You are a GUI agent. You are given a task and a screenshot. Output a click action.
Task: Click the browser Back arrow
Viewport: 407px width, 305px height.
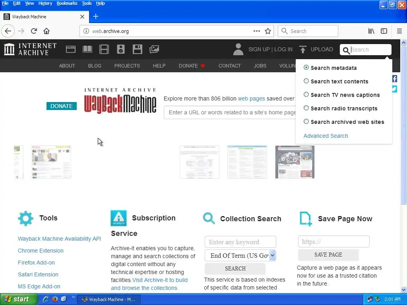(x=8, y=31)
